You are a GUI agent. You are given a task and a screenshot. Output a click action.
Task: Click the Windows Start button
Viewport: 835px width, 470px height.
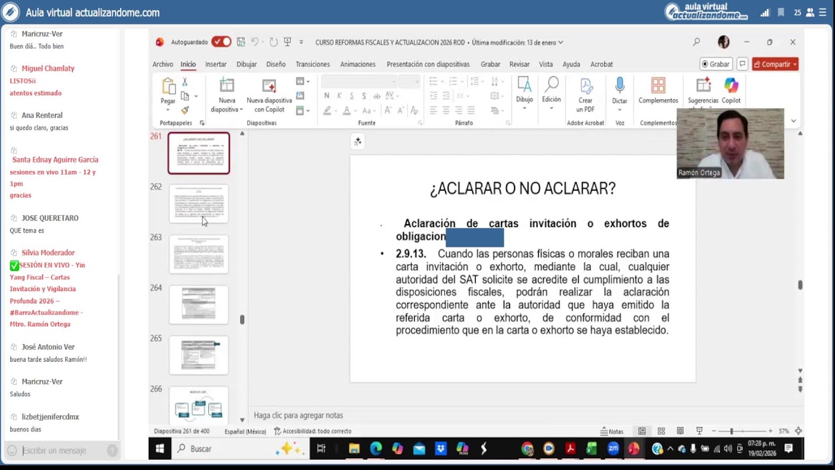point(160,448)
